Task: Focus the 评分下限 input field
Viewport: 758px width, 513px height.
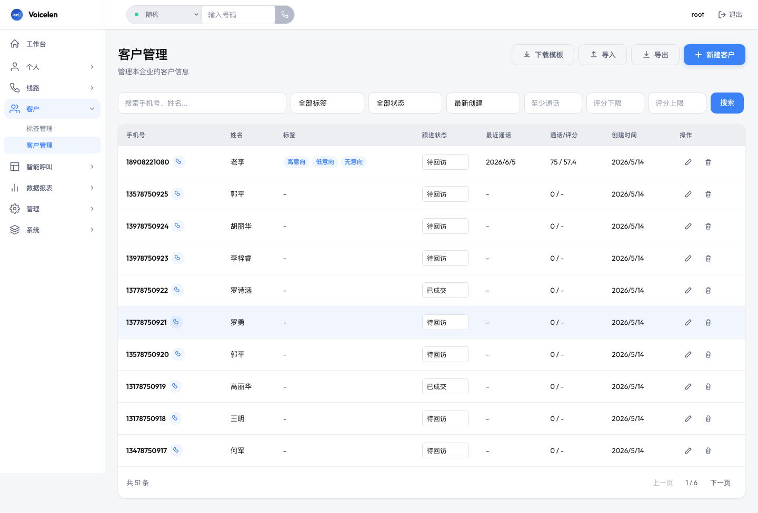Action: click(x=615, y=103)
